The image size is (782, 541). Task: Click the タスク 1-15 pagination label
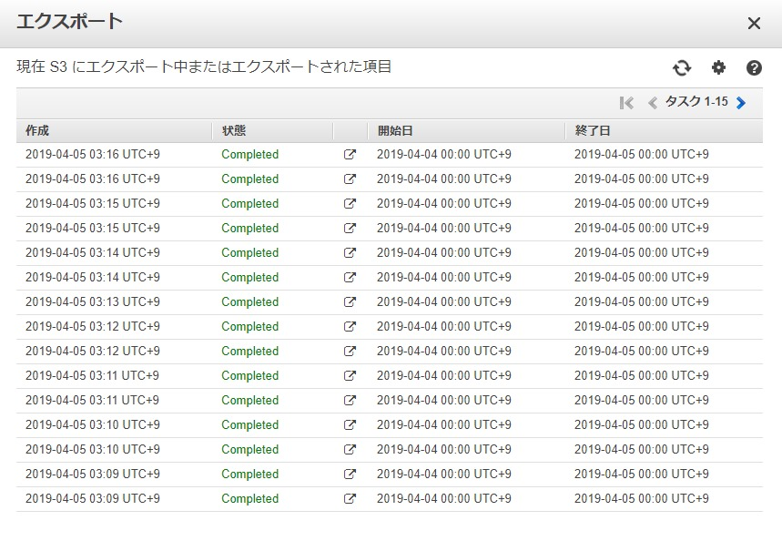[x=696, y=102]
